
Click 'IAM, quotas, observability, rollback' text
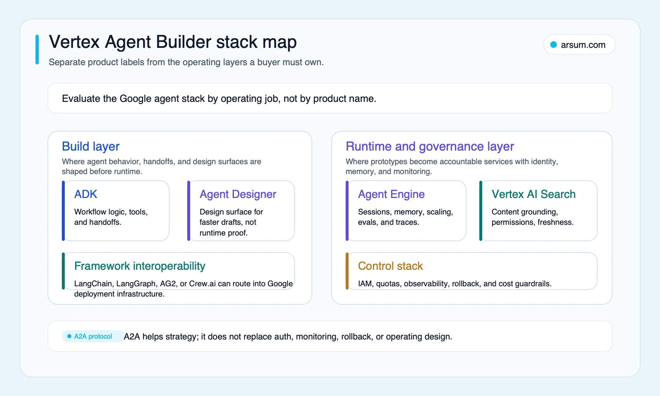coord(455,284)
